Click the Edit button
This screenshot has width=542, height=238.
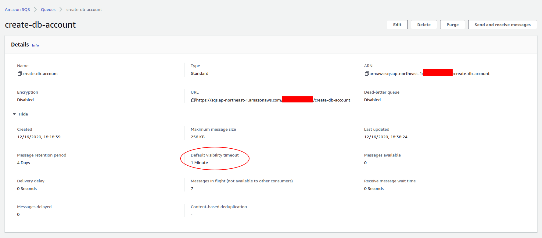(x=397, y=25)
